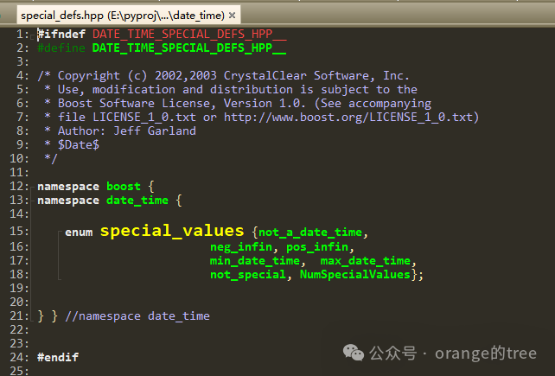Click the green DATE_TIME_SPECIAL_DEFS_HPP__ macro on line 2
555x376 pixels.
pyautogui.click(x=189, y=48)
